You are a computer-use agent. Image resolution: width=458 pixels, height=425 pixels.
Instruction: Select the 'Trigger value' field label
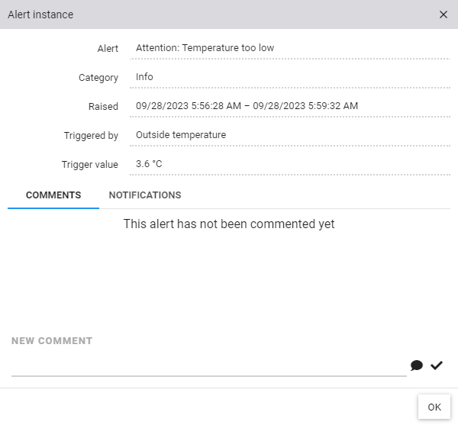click(x=89, y=164)
